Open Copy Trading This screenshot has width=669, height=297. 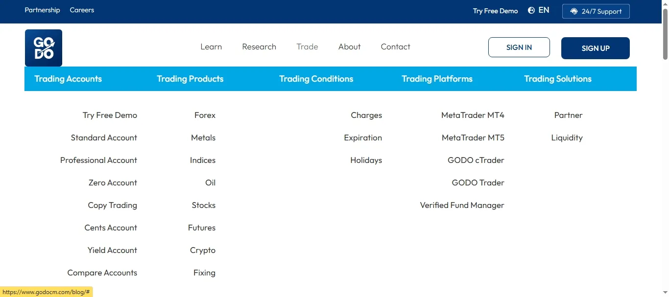[x=112, y=206]
